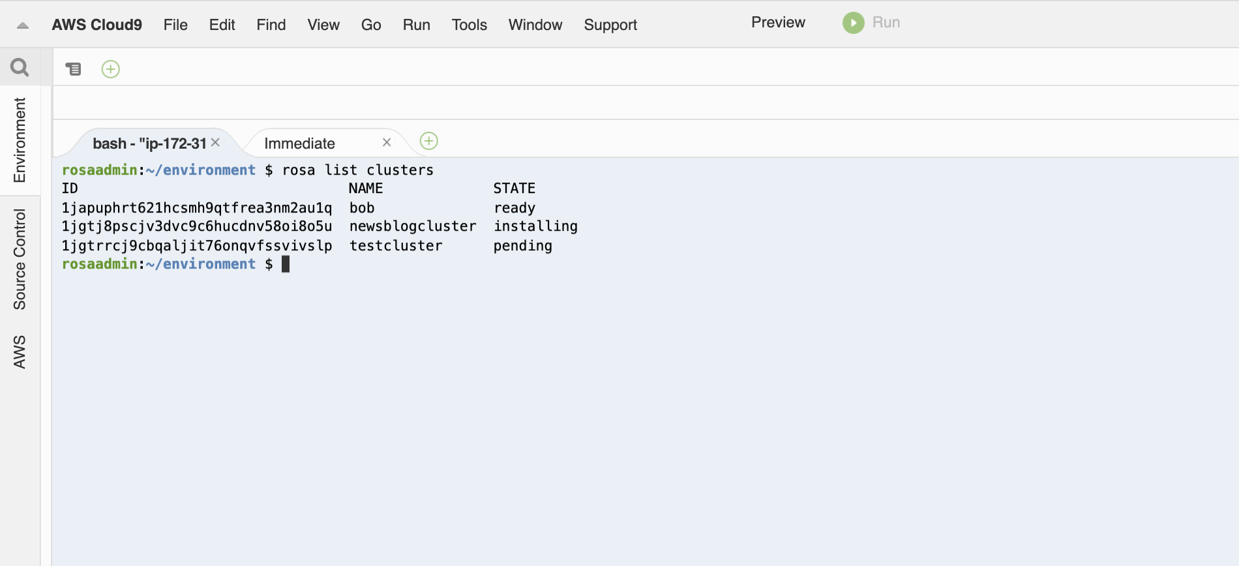Viewport: 1239px width, 566px height.
Task: Close the bash ip-172-31 tab
Action: pyautogui.click(x=215, y=142)
